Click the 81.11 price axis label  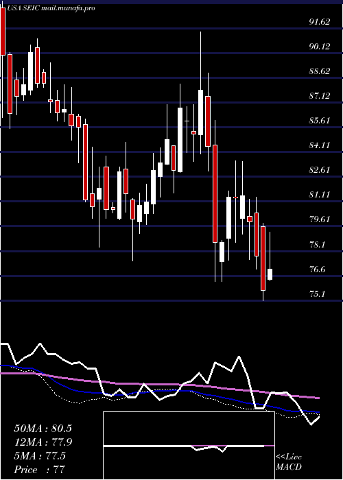click(320, 194)
